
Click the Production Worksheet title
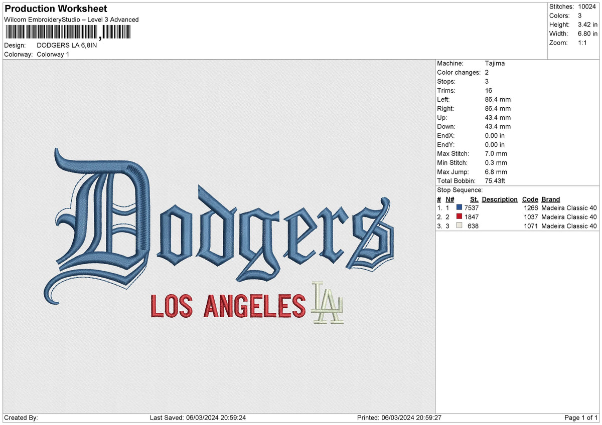[56, 9]
